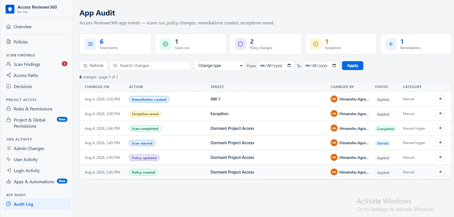Click the Roles & Permissions lock icon
This screenshot has height=217, width=454.
(9, 109)
